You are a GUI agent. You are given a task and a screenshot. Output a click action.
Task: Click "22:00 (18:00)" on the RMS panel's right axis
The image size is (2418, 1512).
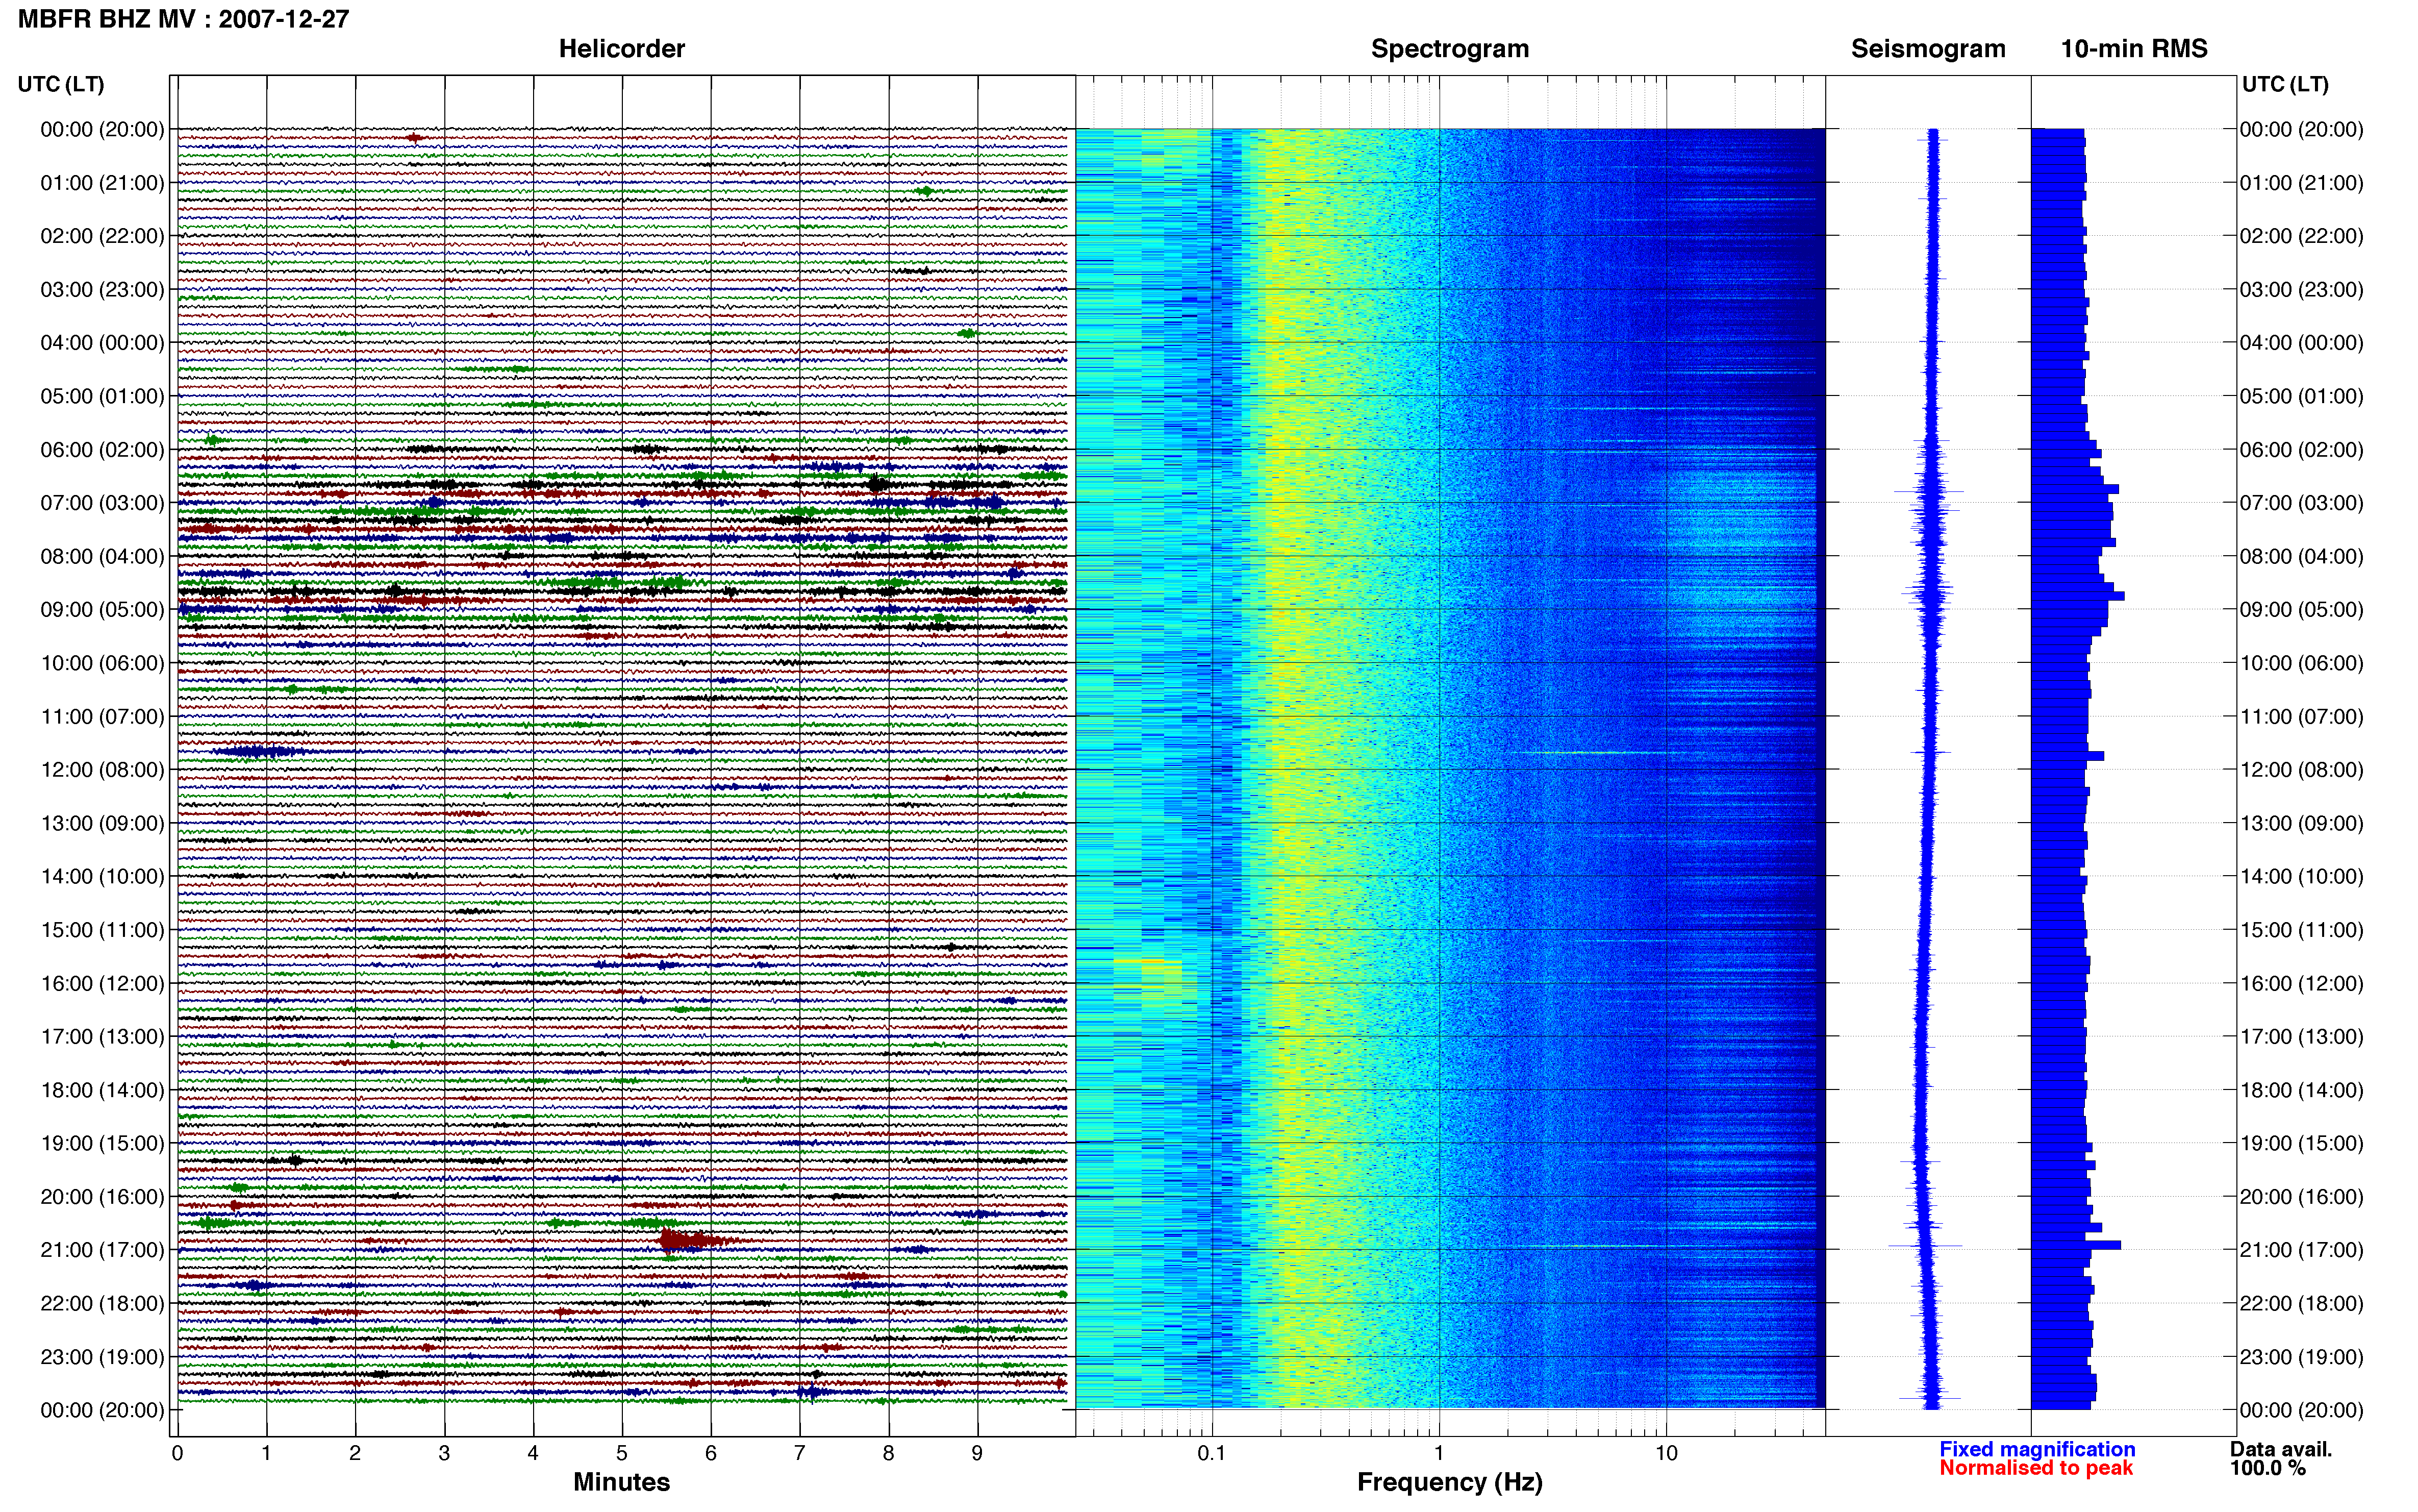[2301, 1303]
